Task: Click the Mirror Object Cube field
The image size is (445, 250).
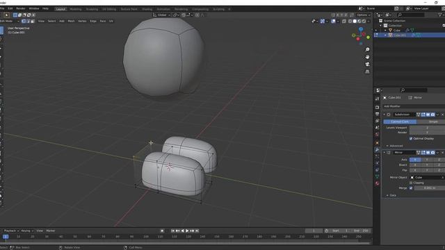Action: (x=427, y=178)
